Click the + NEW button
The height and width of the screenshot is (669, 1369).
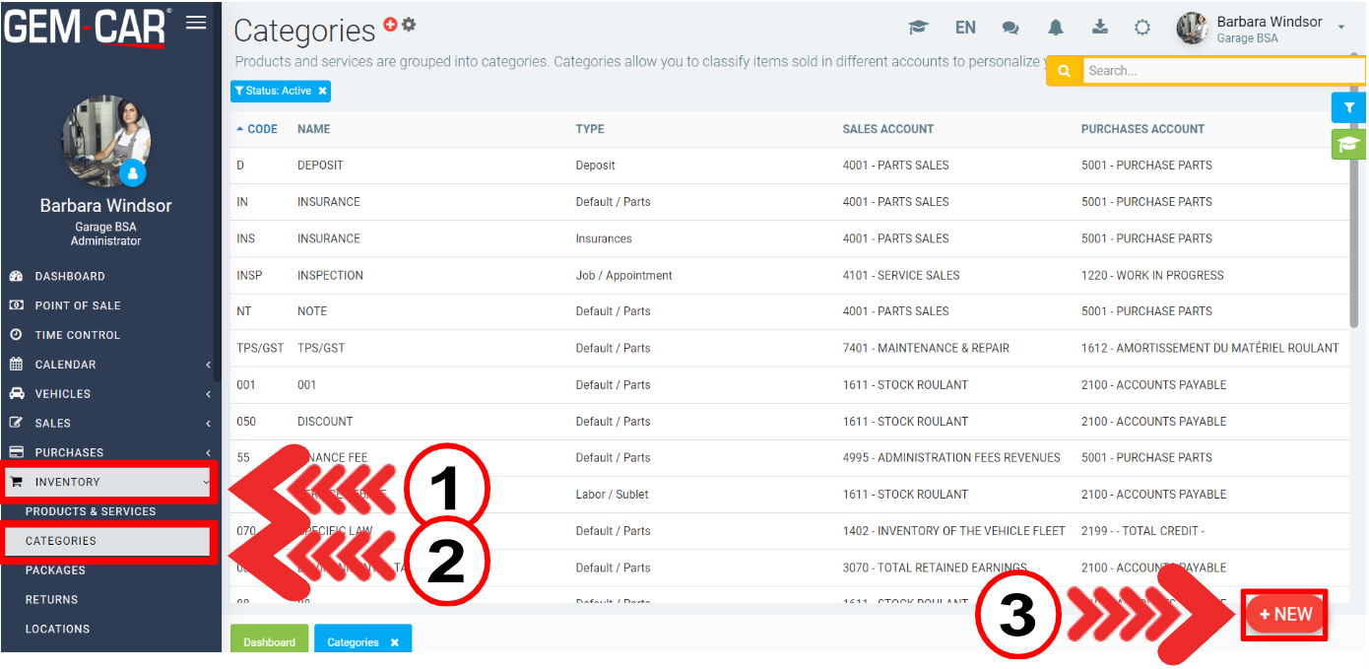tap(1284, 615)
